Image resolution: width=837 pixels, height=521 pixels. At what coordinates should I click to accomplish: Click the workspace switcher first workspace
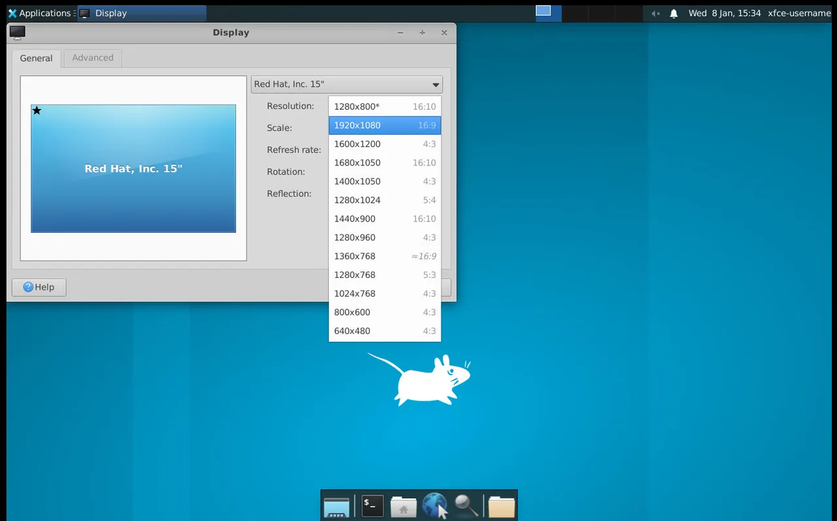click(x=548, y=13)
